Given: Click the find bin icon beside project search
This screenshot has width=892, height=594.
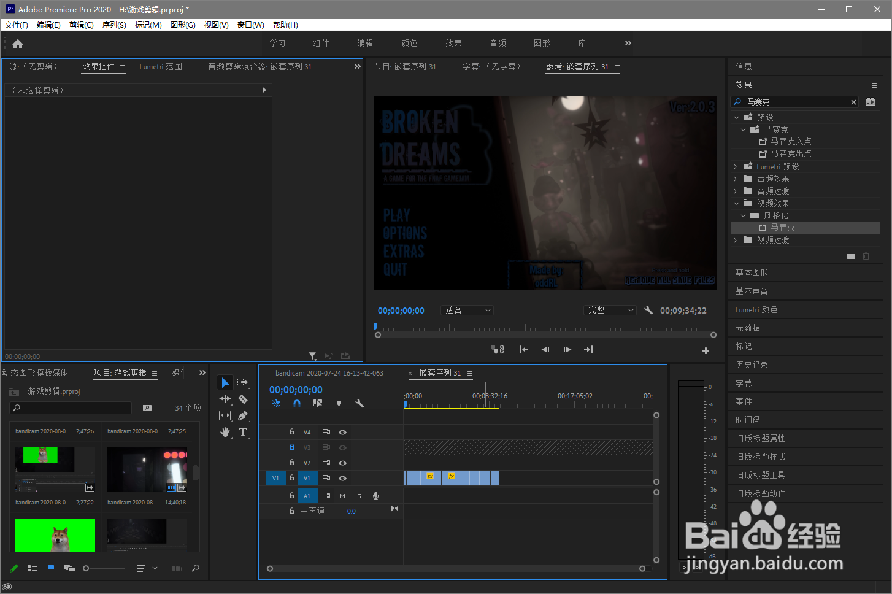Looking at the screenshot, I should pos(147,407).
